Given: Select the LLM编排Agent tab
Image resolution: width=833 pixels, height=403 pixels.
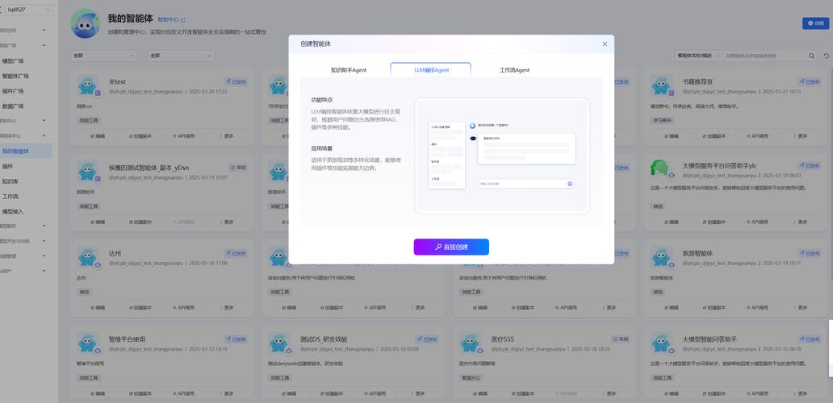Looking at the screenshot, I should (431, 70).
